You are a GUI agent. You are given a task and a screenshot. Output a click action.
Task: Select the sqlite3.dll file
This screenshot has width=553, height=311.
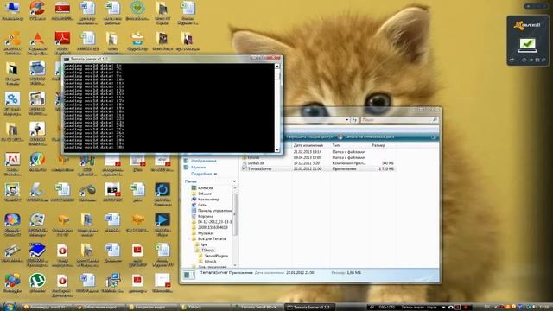[x=256, y=163]
